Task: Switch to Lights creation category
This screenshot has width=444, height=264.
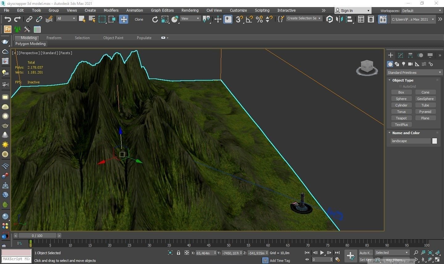Action: click(x=404, y=64)
